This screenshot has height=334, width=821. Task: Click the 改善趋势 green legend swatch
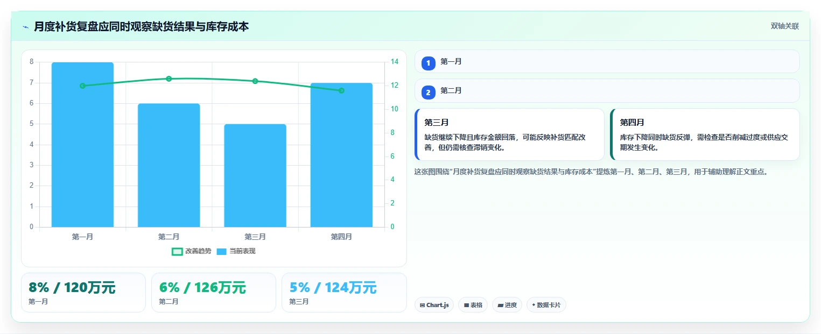click(177, 252)
